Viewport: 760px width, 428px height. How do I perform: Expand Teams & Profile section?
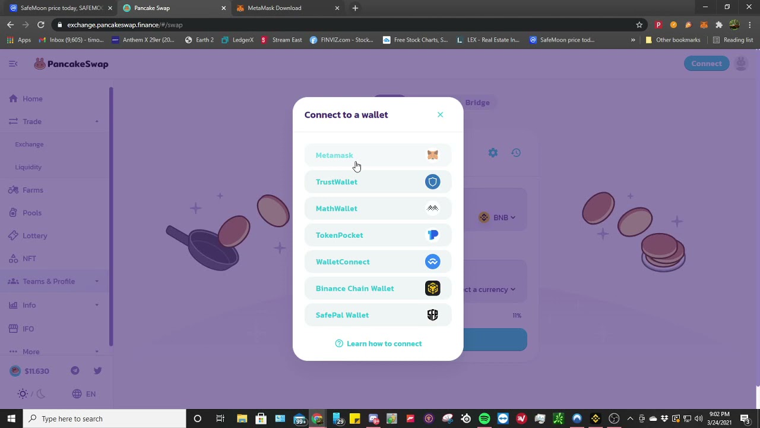click(x=55, y=281)
